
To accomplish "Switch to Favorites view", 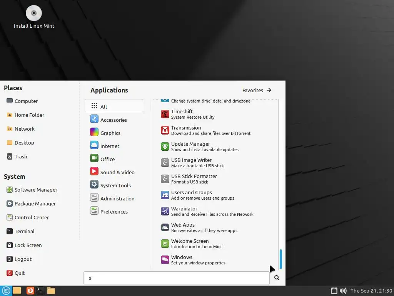I will [x=257, y=90].
